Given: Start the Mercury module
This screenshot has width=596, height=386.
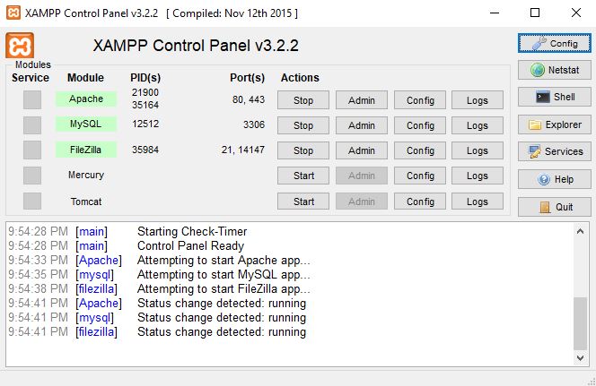Looking at the screenshot, I should 303,176.
